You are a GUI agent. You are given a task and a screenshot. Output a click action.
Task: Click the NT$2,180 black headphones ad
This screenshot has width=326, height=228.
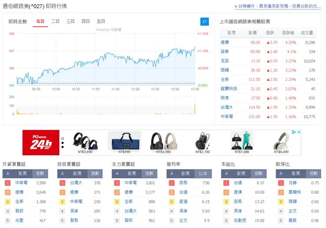pyautogui.click(x=203, y=143)
